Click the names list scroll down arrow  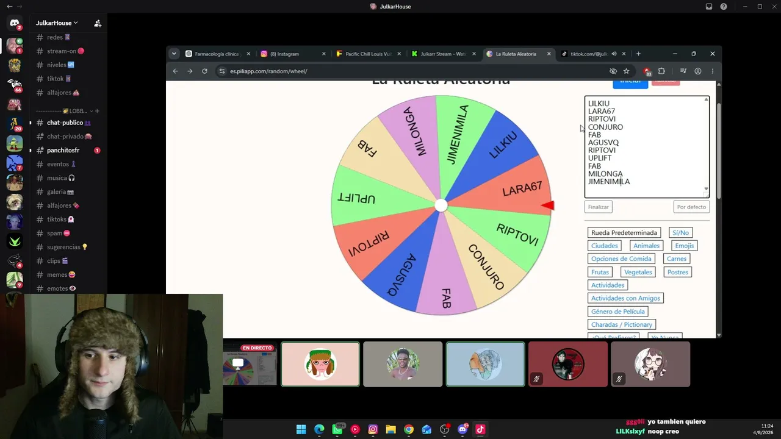point(707,190)
